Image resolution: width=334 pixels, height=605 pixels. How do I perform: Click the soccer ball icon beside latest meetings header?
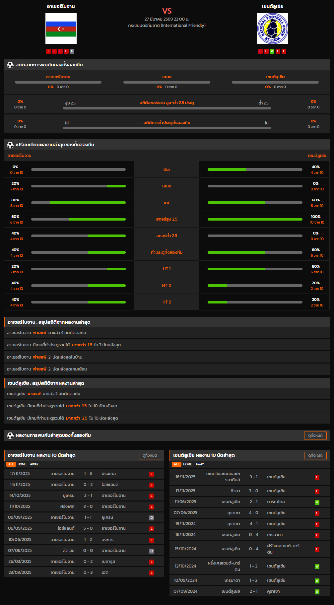pyautogui.click(x=10, y=436)
